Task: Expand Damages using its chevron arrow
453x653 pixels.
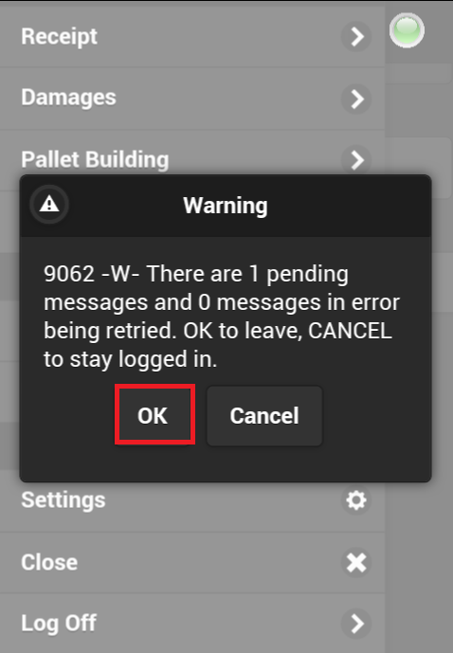Action: (x=356, y=99)
